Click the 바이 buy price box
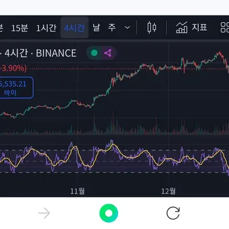This screenshot has width=229, height=229. tap(17, 88)
